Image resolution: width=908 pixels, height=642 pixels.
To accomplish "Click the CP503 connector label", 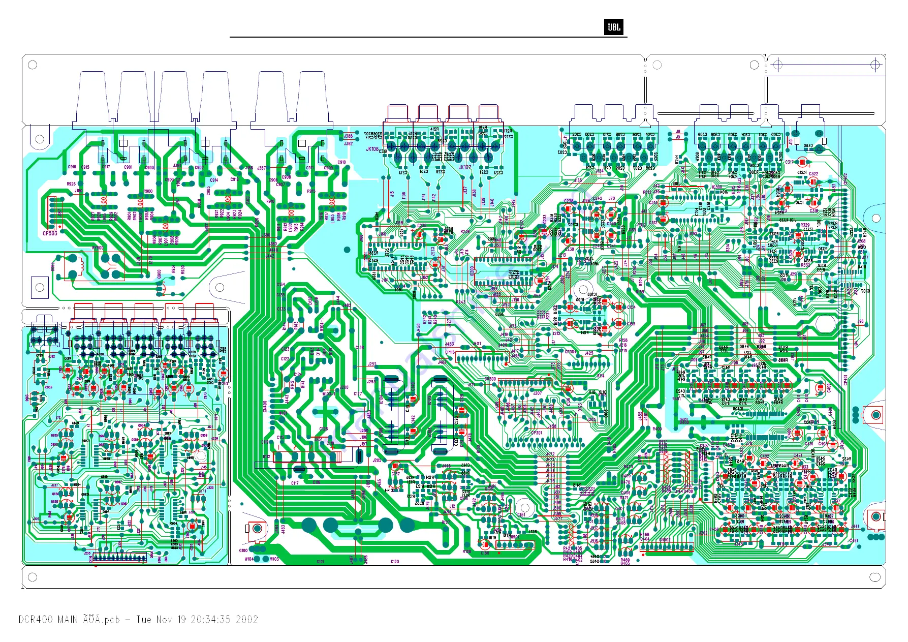I will [x=50, y=233].
